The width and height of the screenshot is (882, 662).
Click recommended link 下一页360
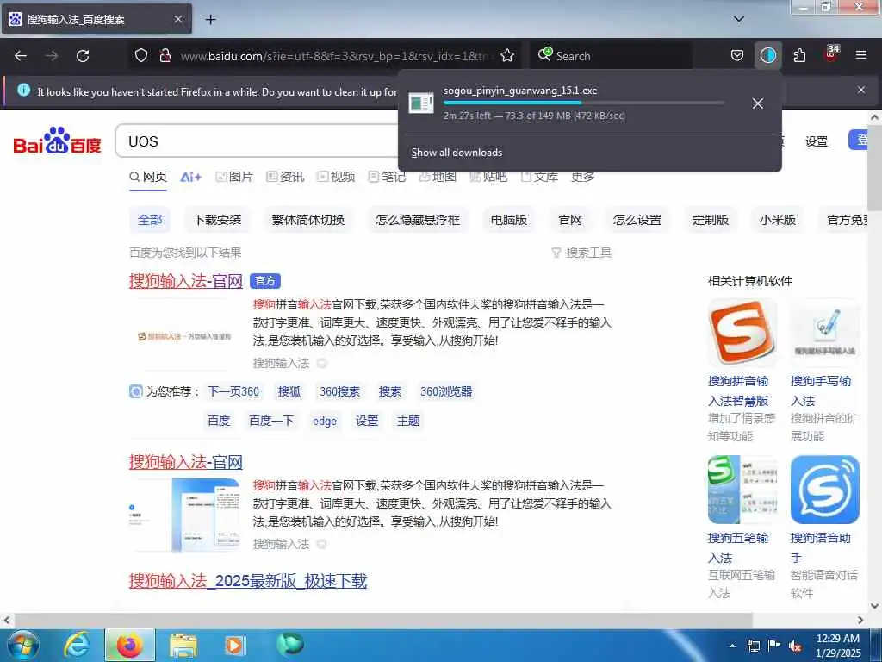click(233, 392)
